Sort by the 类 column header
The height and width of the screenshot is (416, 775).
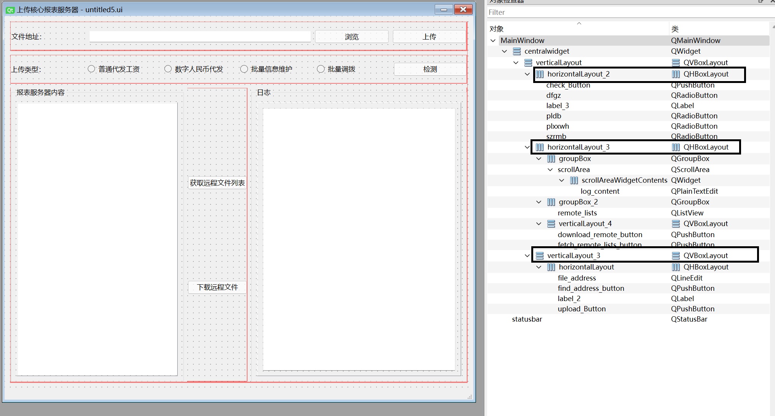(x=719, y=29)
